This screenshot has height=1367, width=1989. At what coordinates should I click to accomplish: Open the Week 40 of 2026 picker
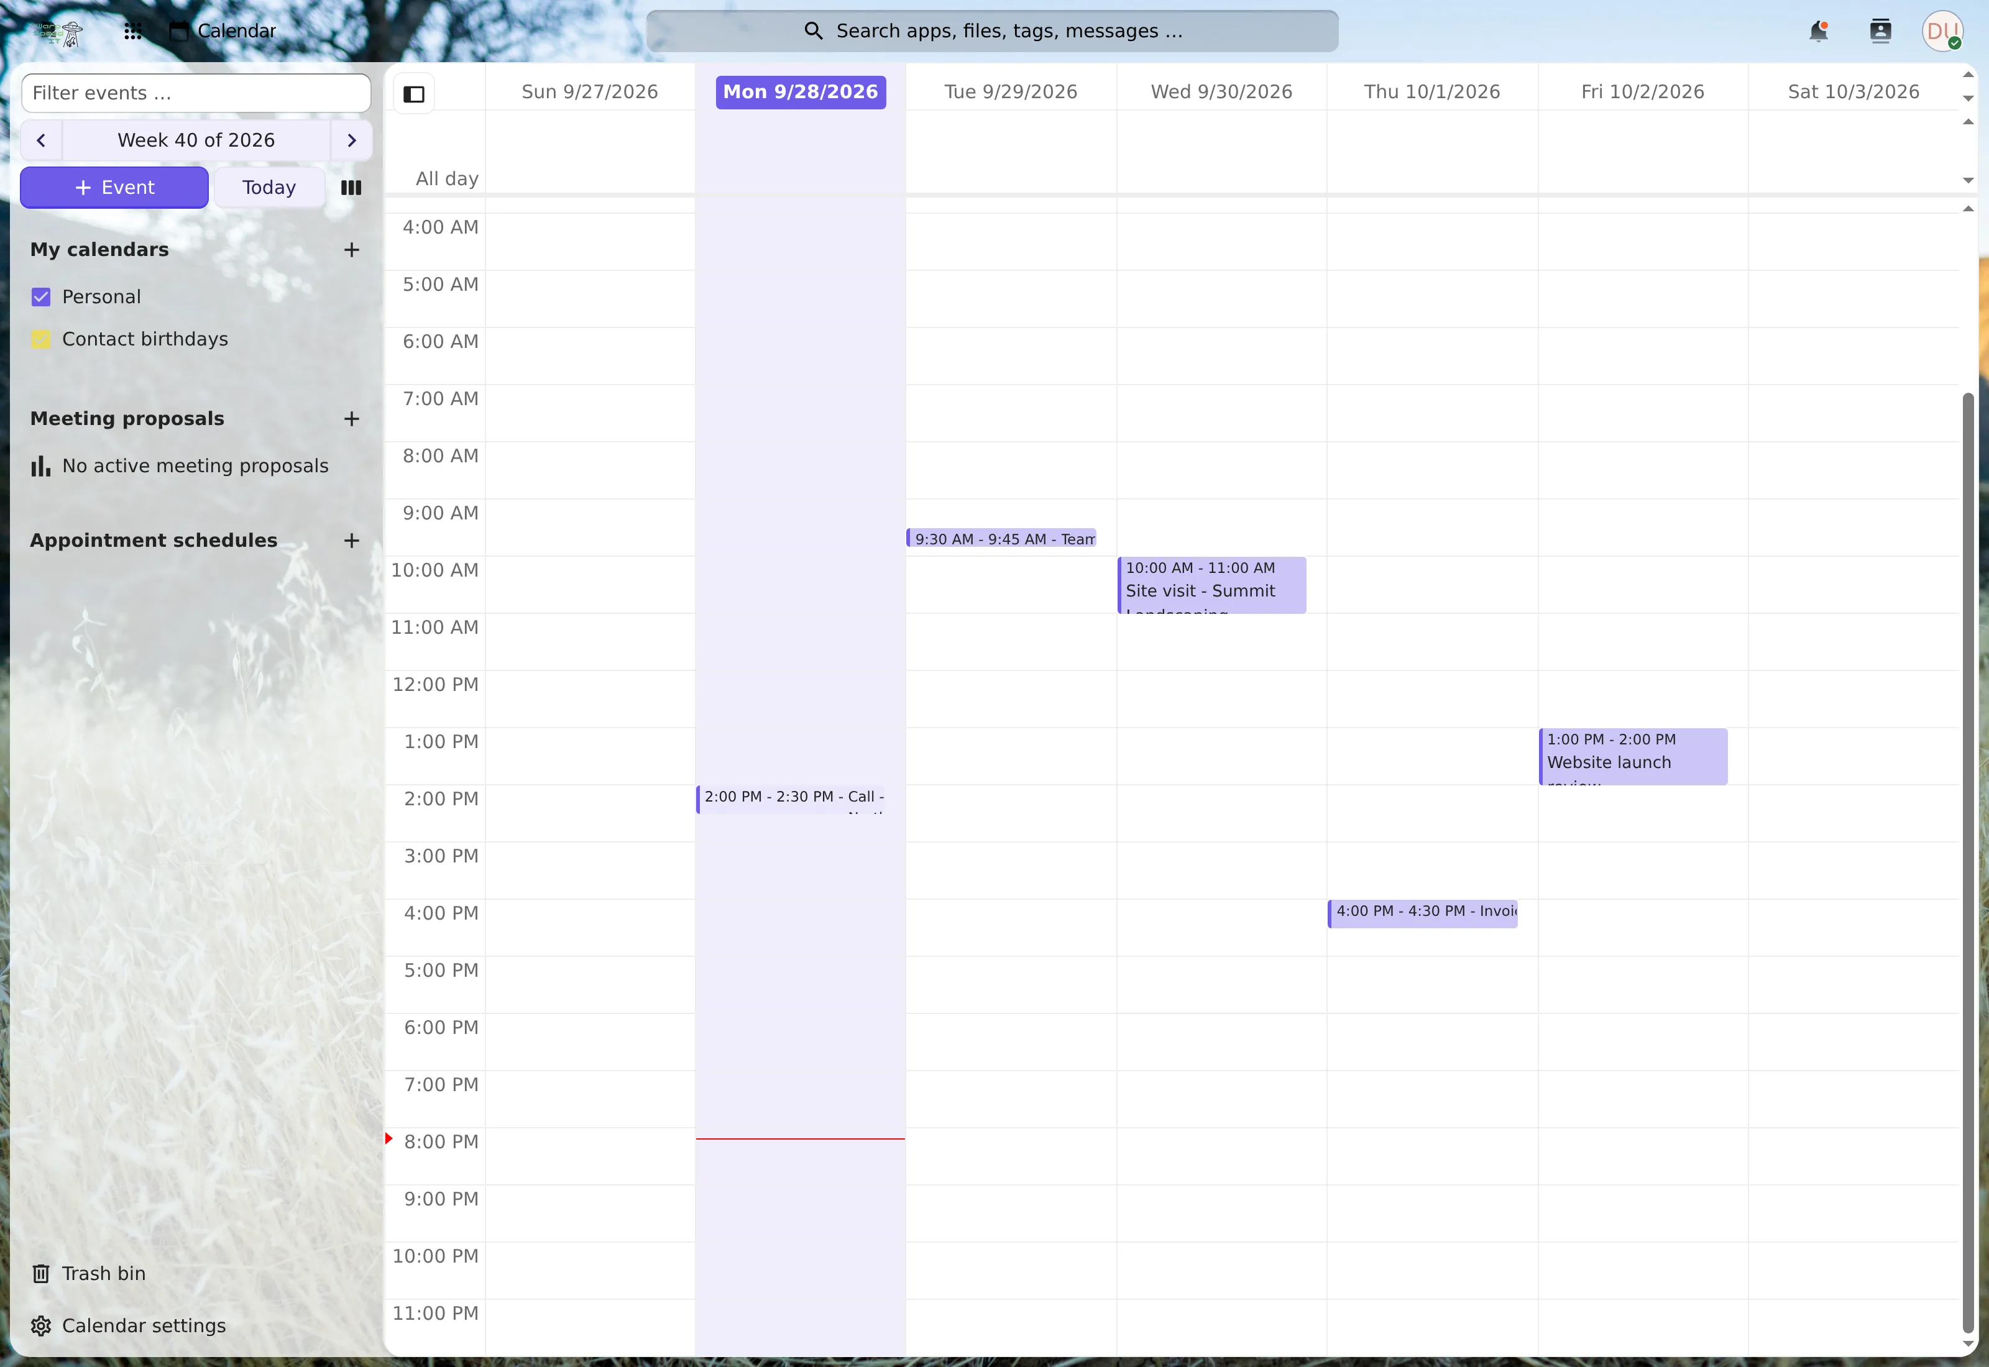click(196, 140)
